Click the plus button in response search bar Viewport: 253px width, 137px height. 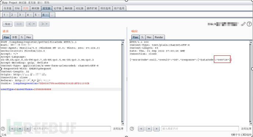[149, 129]
